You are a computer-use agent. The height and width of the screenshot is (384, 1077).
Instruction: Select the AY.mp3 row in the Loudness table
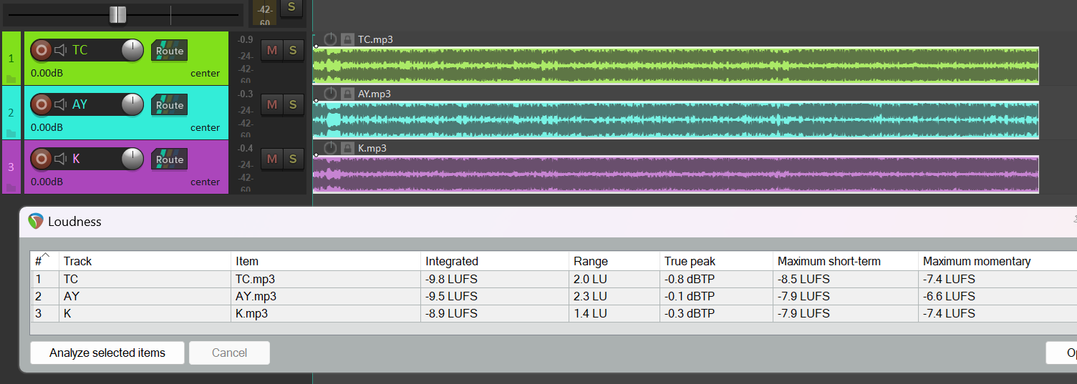pyautogui.click(x=256, y=296)
